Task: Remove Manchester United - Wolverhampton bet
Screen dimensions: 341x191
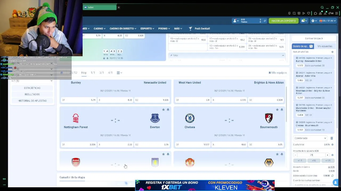Action: click(x=331, y=105)
